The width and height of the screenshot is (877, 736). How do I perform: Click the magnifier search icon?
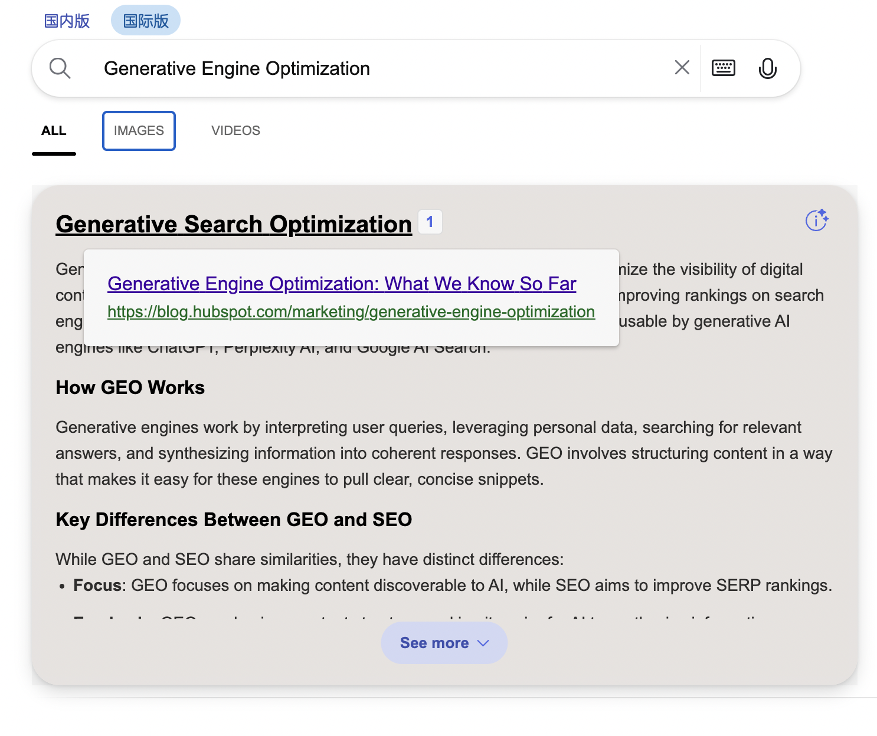click(x=60, y=68)
